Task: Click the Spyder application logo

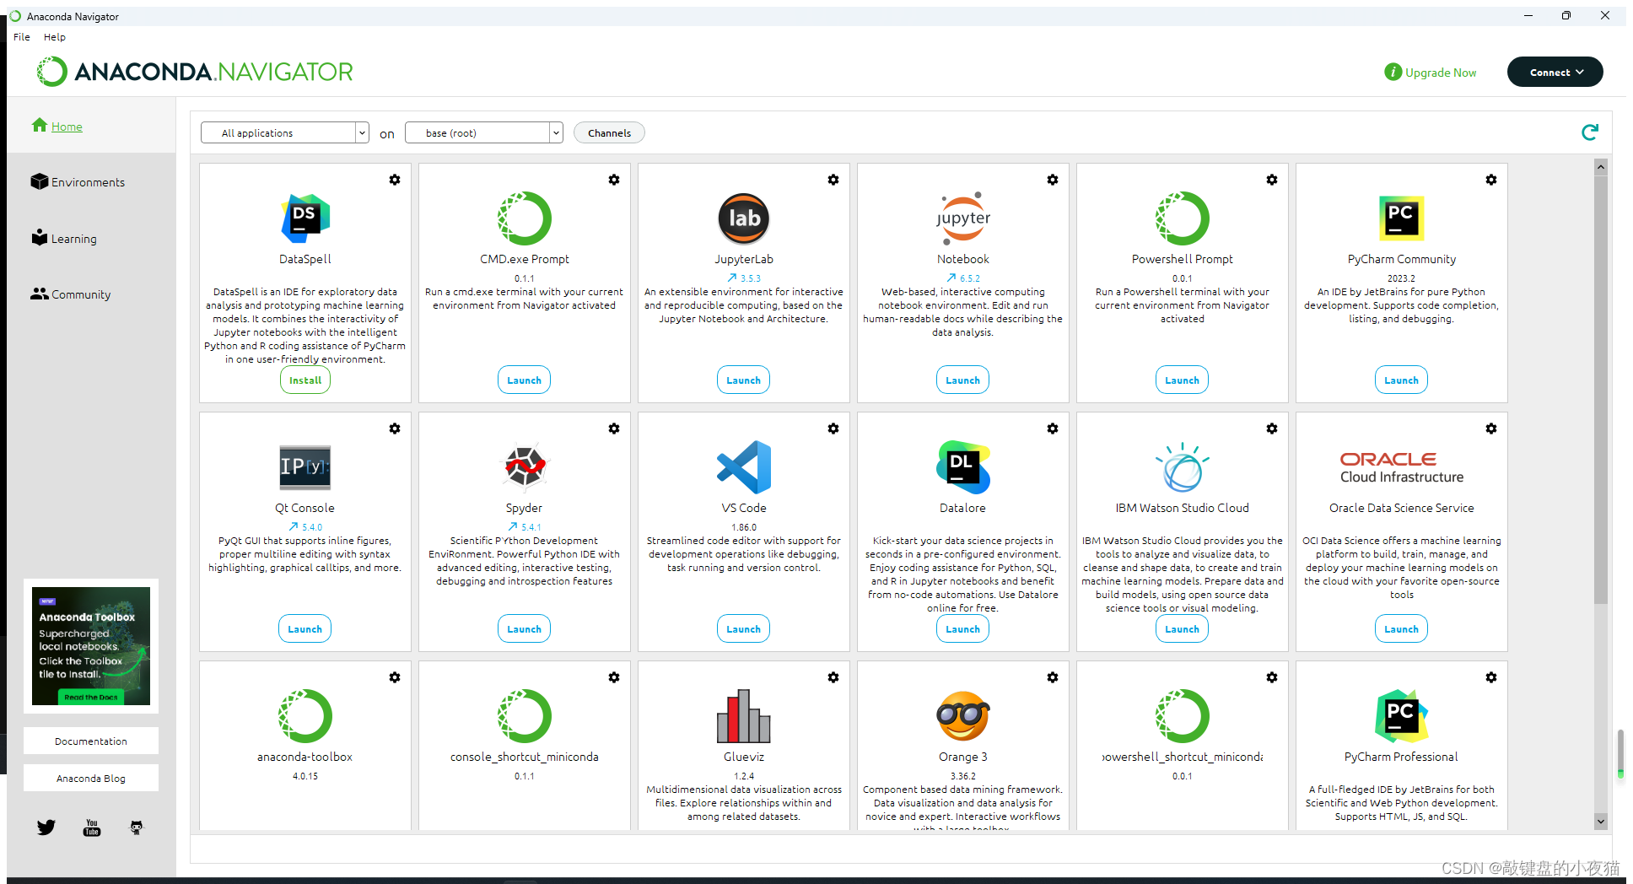Action: point(525,466)
